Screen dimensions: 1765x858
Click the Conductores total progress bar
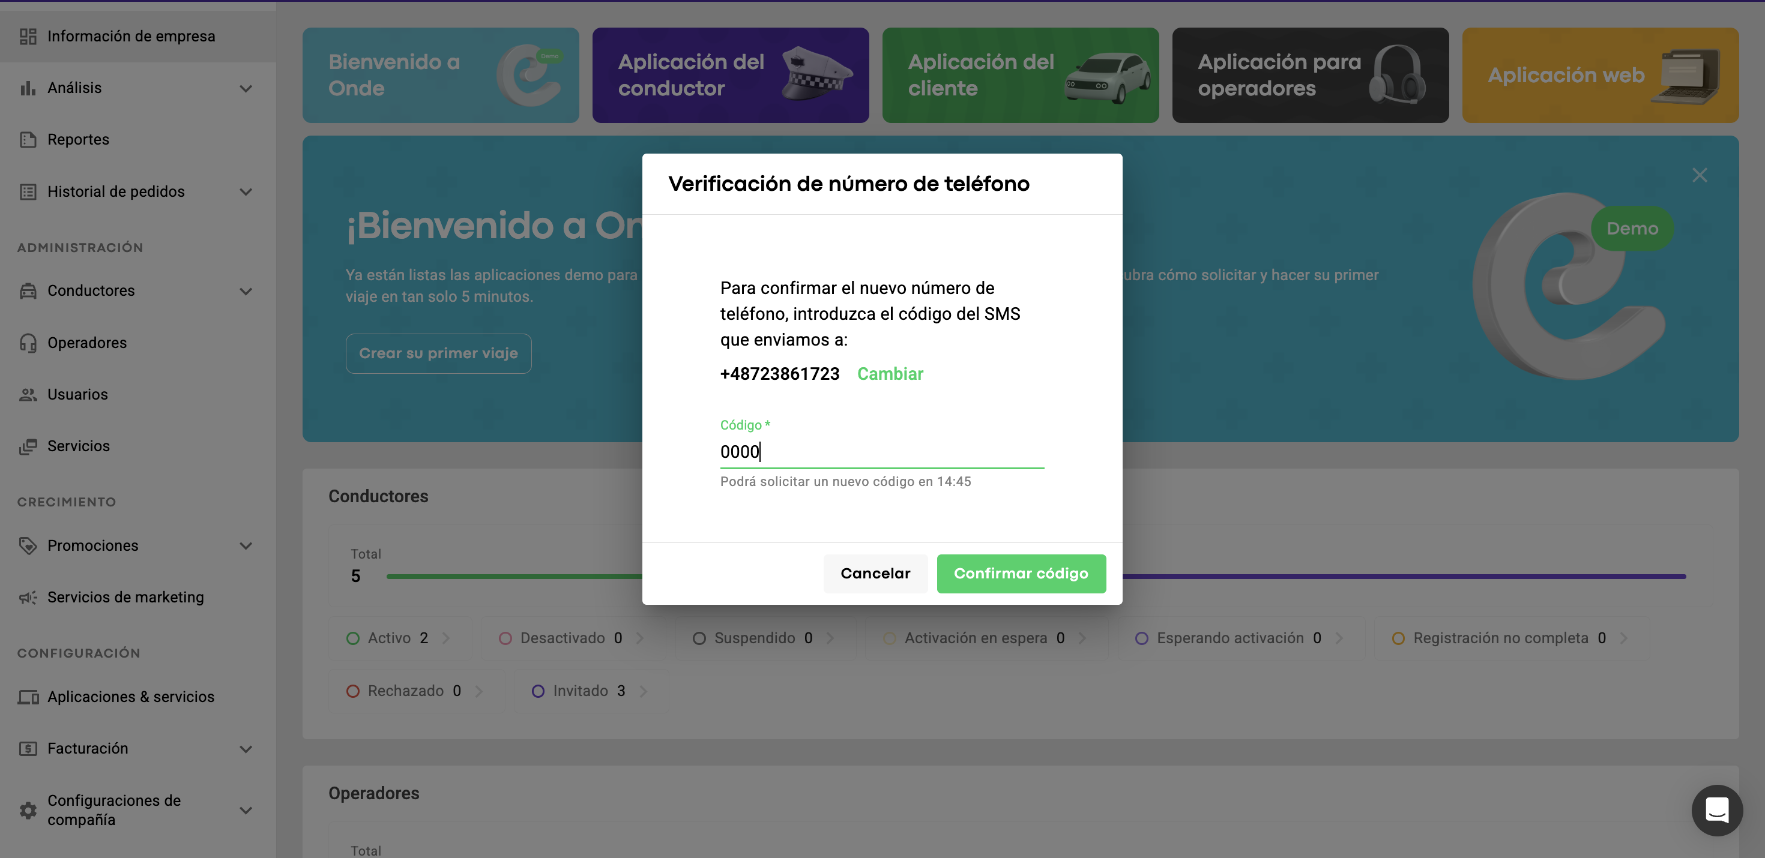click(514, 577)
